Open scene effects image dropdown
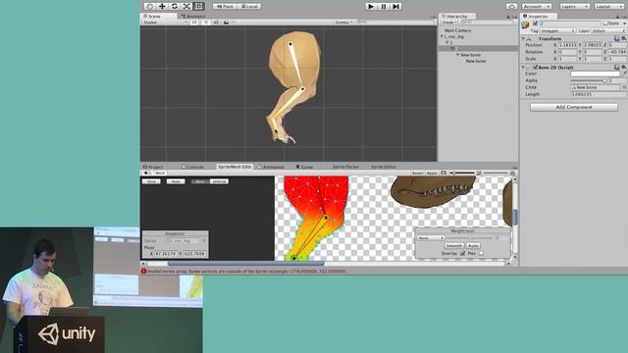This screenshot has width=628, height=353. (229, 23)
